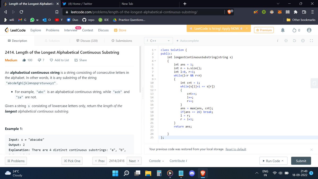Open the Gmail bookmark

(22, 20)
